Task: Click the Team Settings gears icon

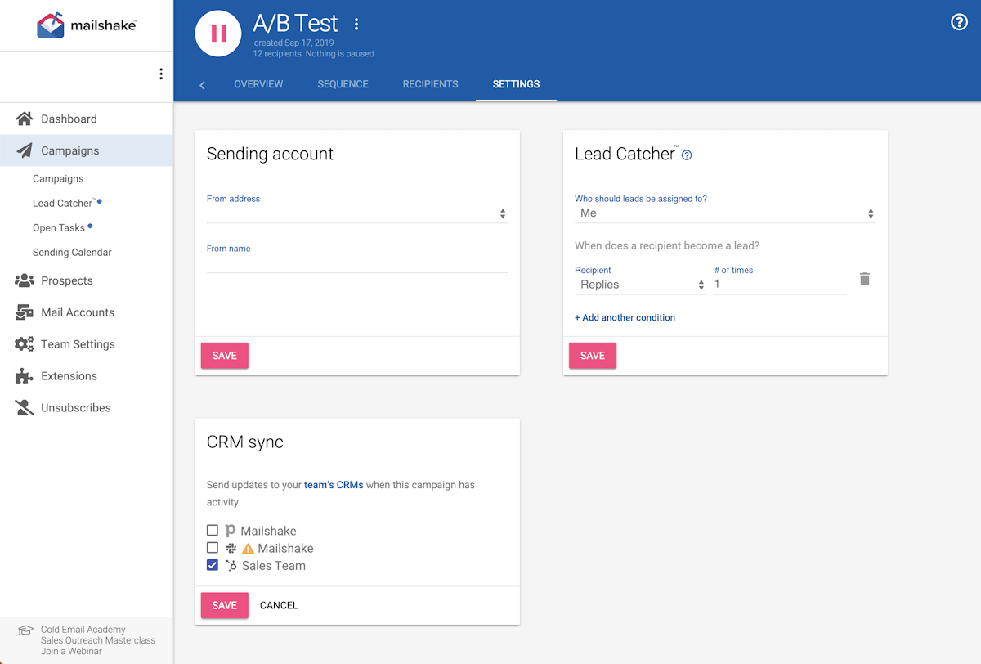Action: (x=25, y=344)
